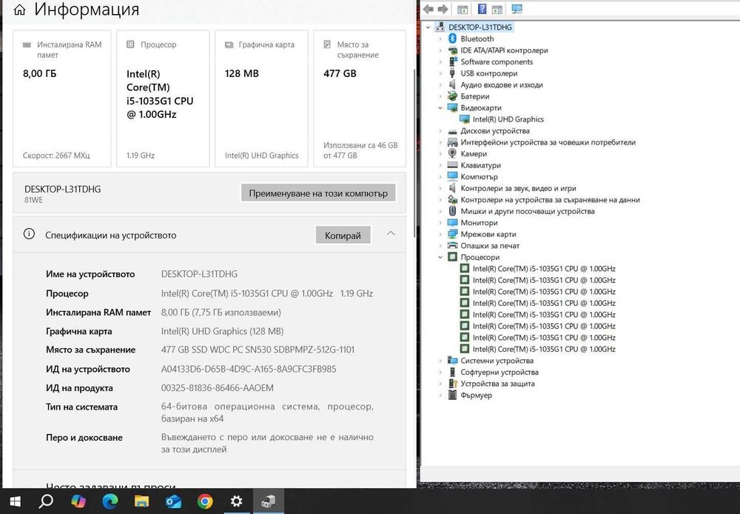Collapse the Процесори category arrow
740x514 pixels.
pyautogui.click(x=440, y=257)
